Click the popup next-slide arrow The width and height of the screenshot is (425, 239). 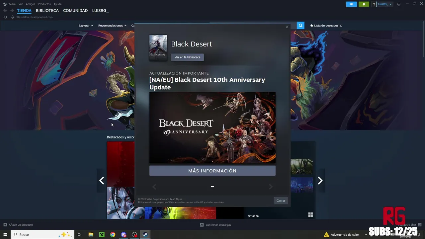point(271,187)
